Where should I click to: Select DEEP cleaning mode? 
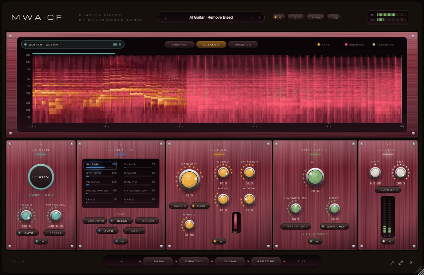[200, 206]
